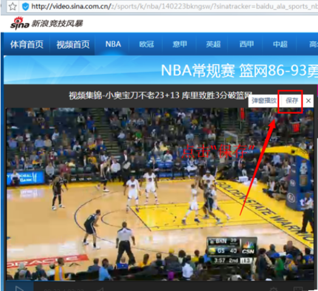The height and width of the screenshot is (291, 318).
Task: Open the 体育首页 navigation tab
Action: pos(27,44)
